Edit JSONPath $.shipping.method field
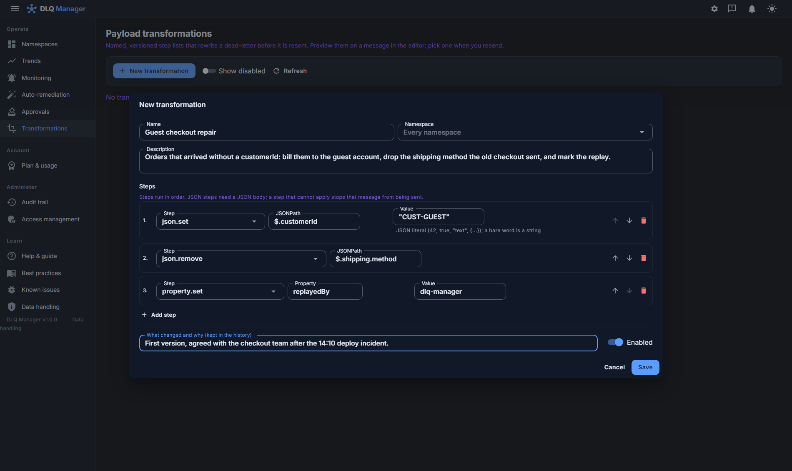 [x=376, y=259]
